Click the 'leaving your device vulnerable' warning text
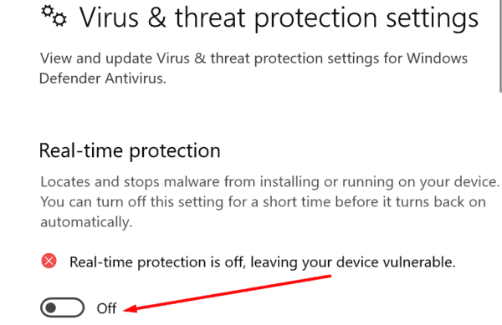The image size is (502, 325). (353, 262)
